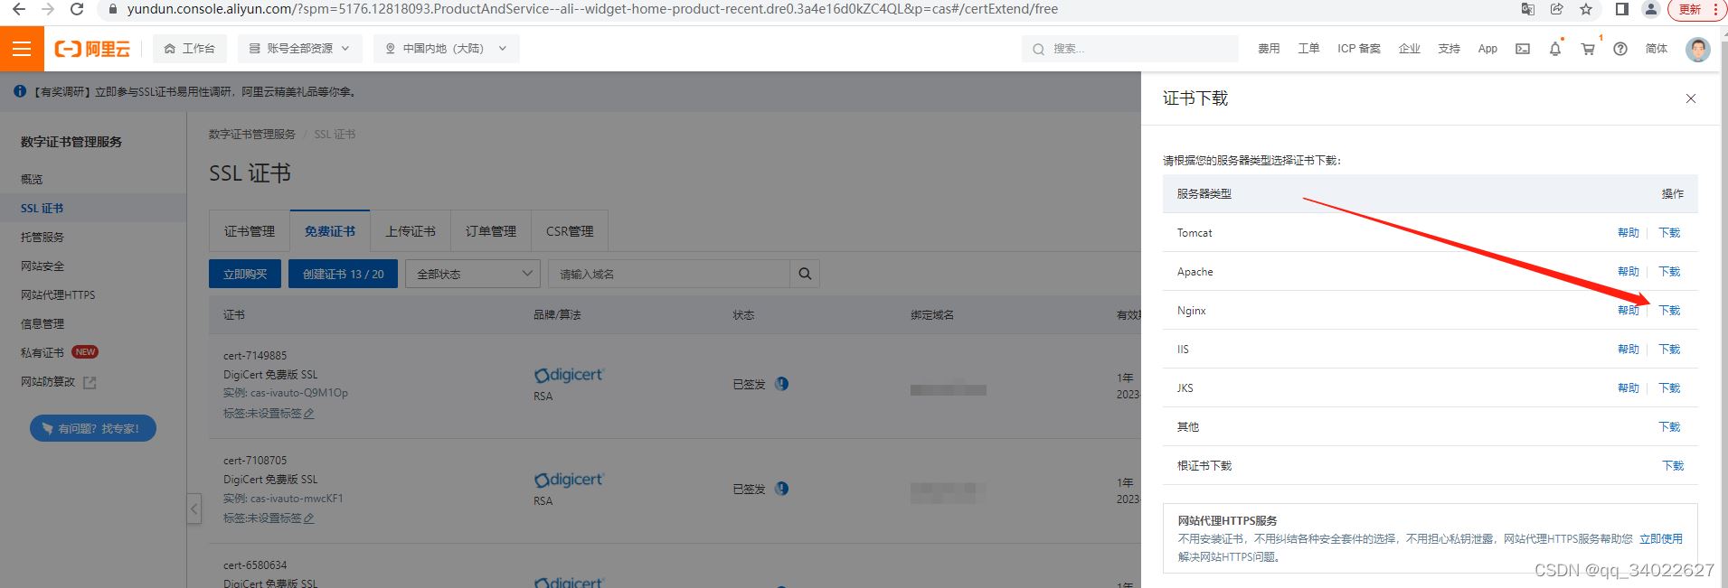Switch to 上传证书 tab
Screen dimensions: 1728x588
(411, 231)
